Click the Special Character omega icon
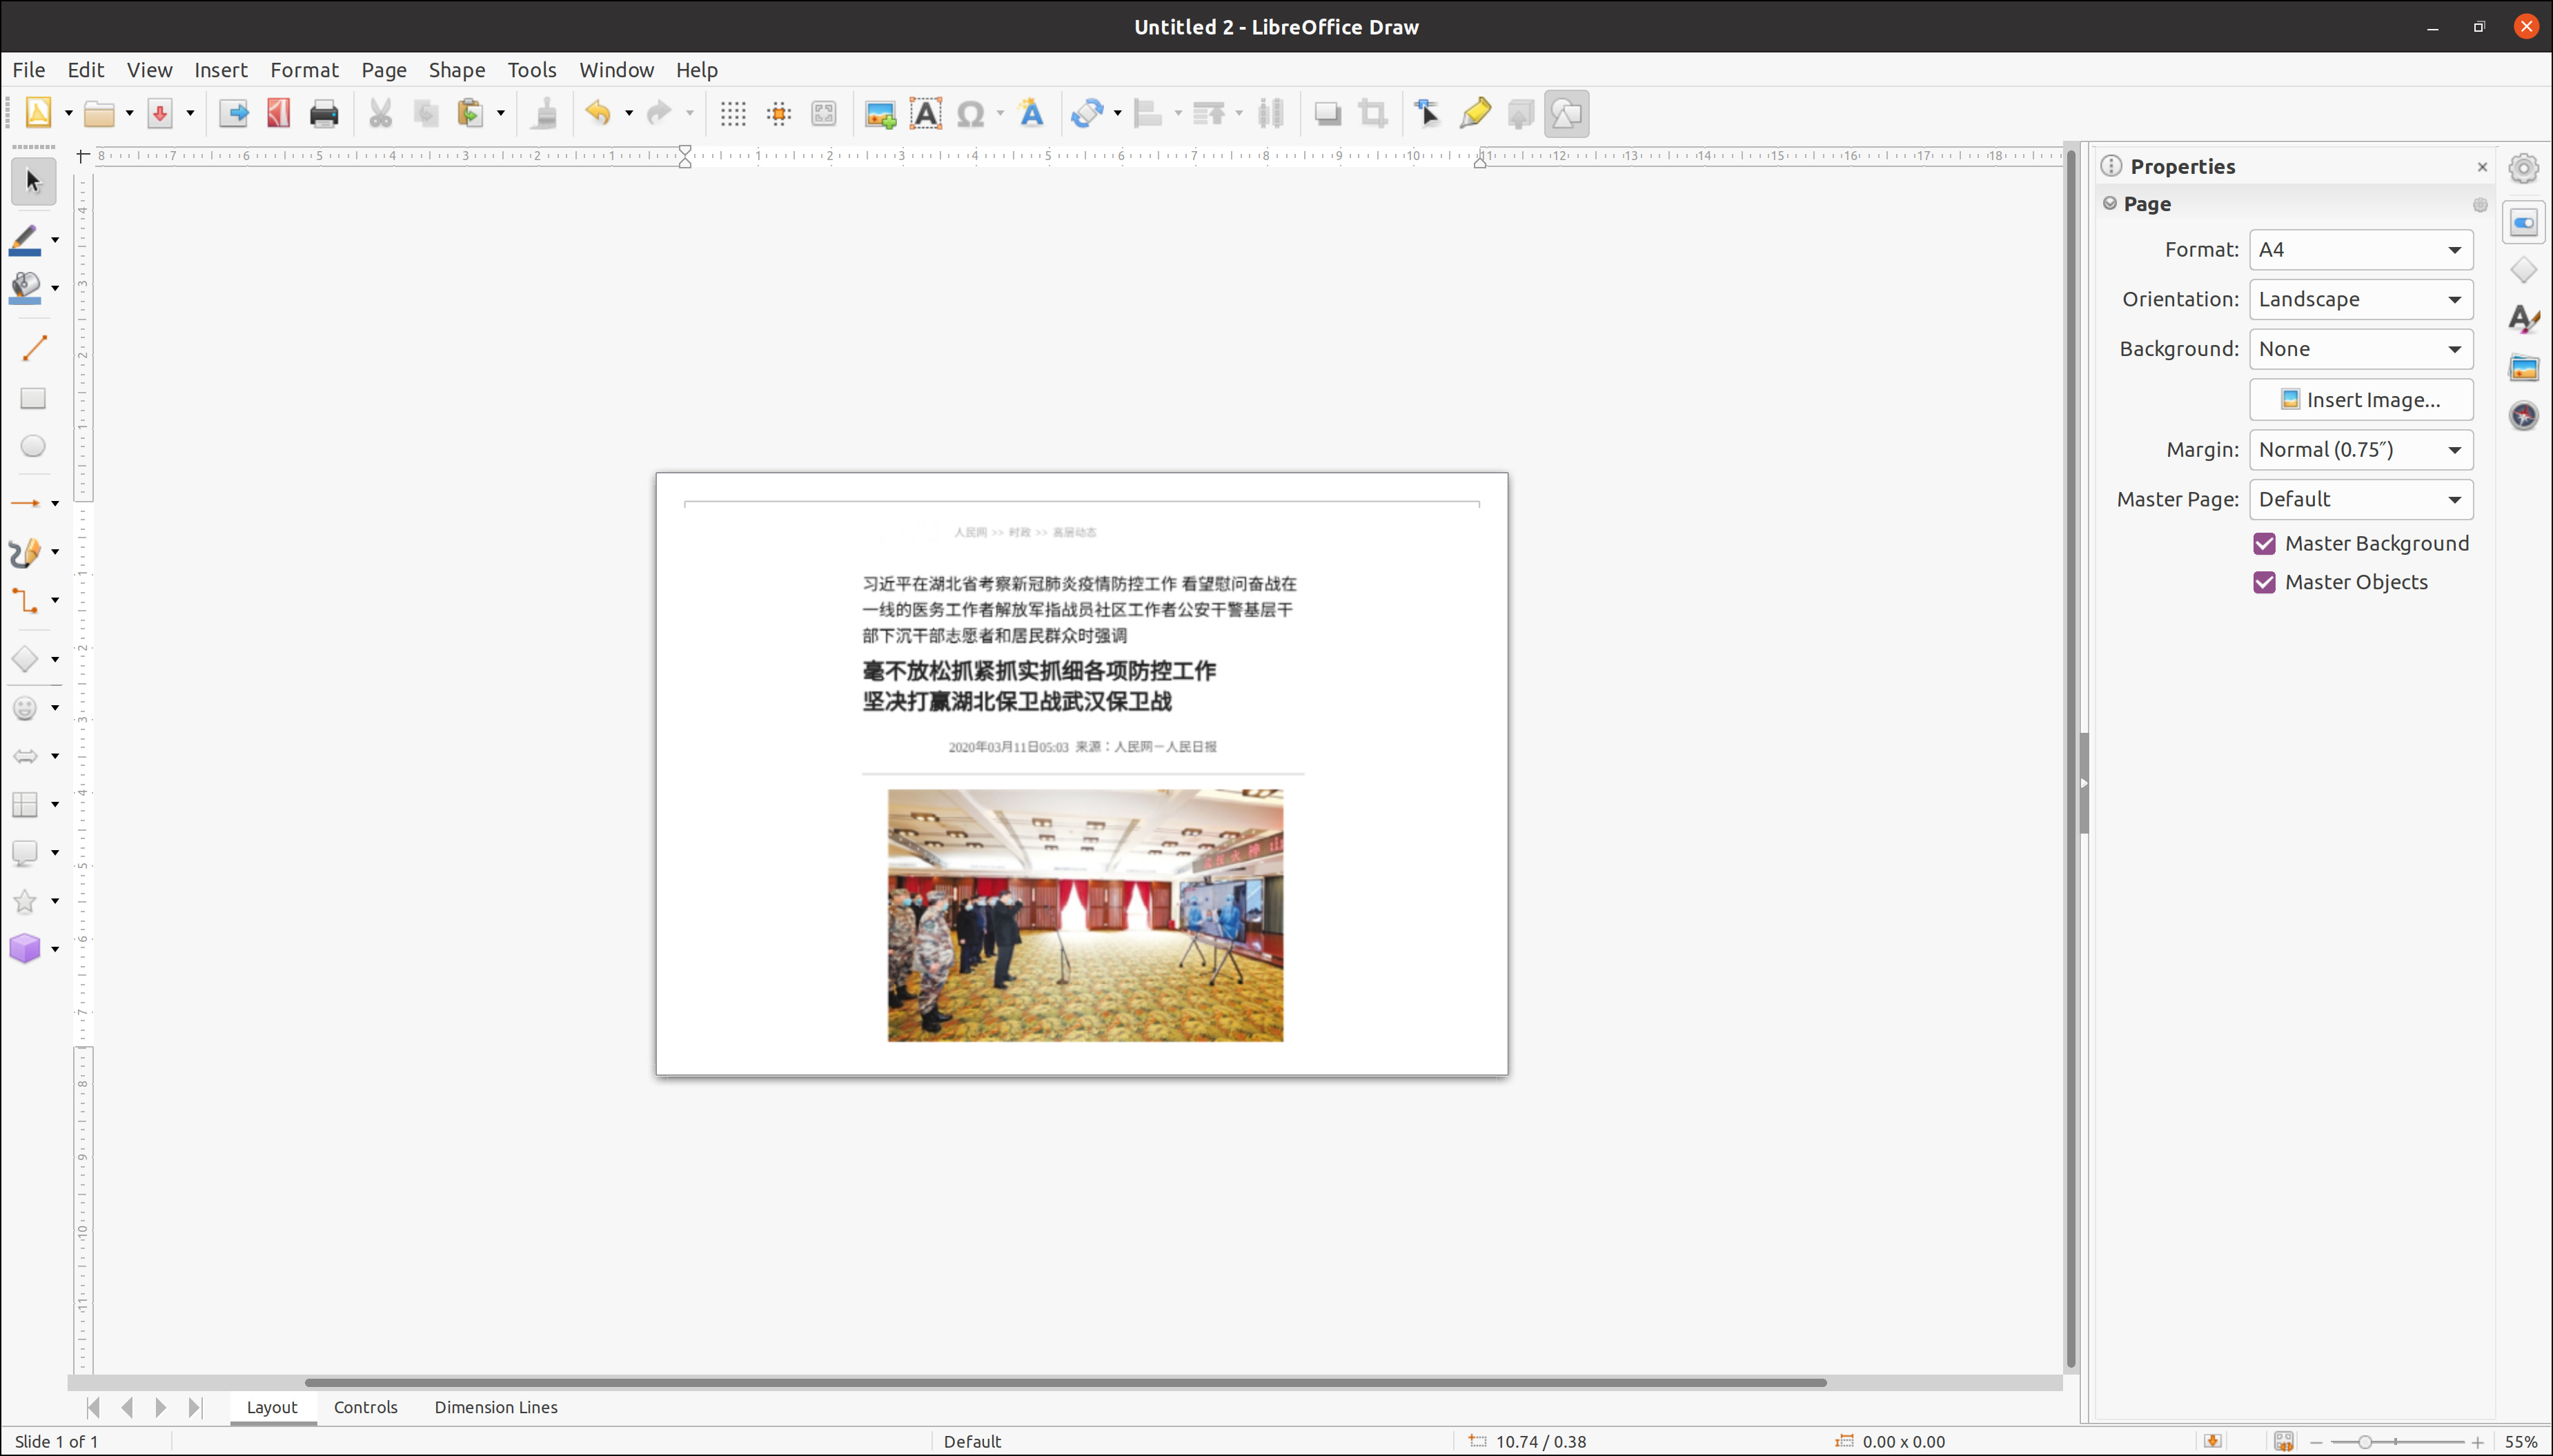Screen dimensions: 2553x1456 point(971,113)
